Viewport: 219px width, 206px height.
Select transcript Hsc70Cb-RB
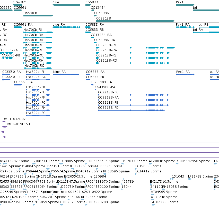pos(38,43)
